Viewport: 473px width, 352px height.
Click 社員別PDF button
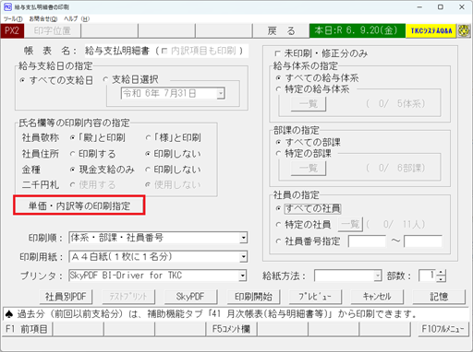(66, 297)
